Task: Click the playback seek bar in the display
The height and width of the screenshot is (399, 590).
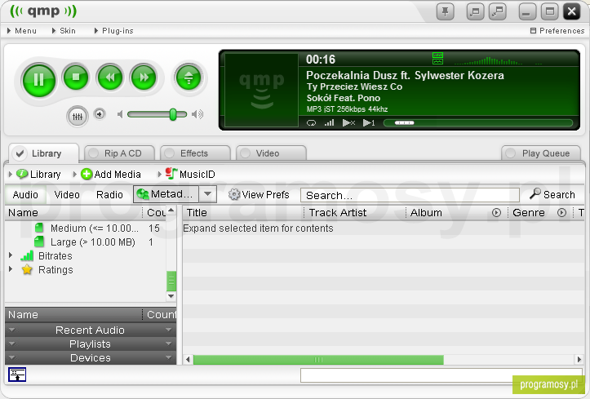Action: tap(478, 123)
